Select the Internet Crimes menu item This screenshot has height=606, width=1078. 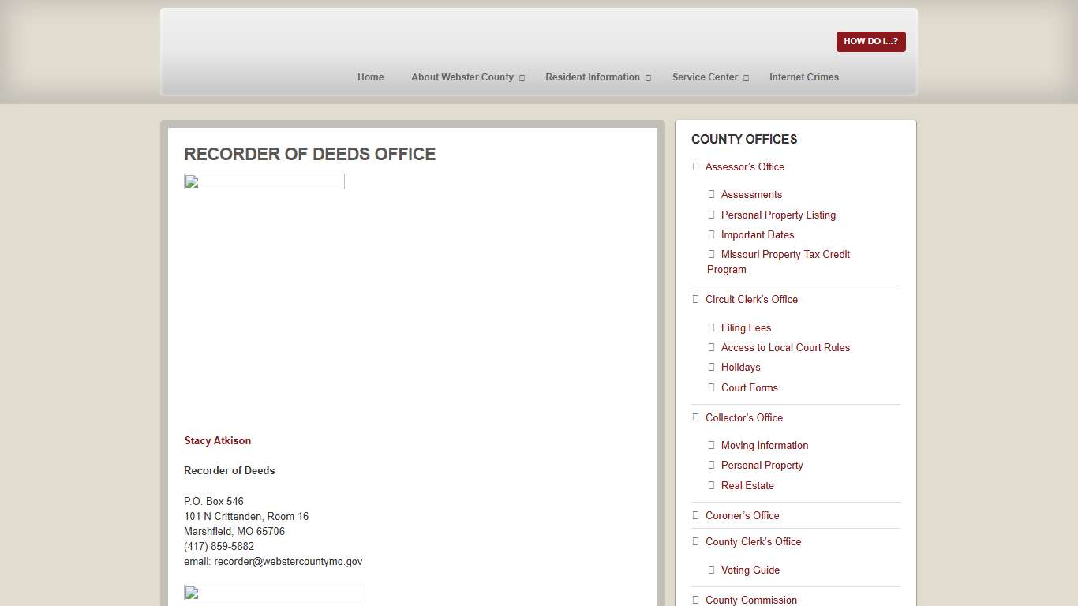point(804,77)
